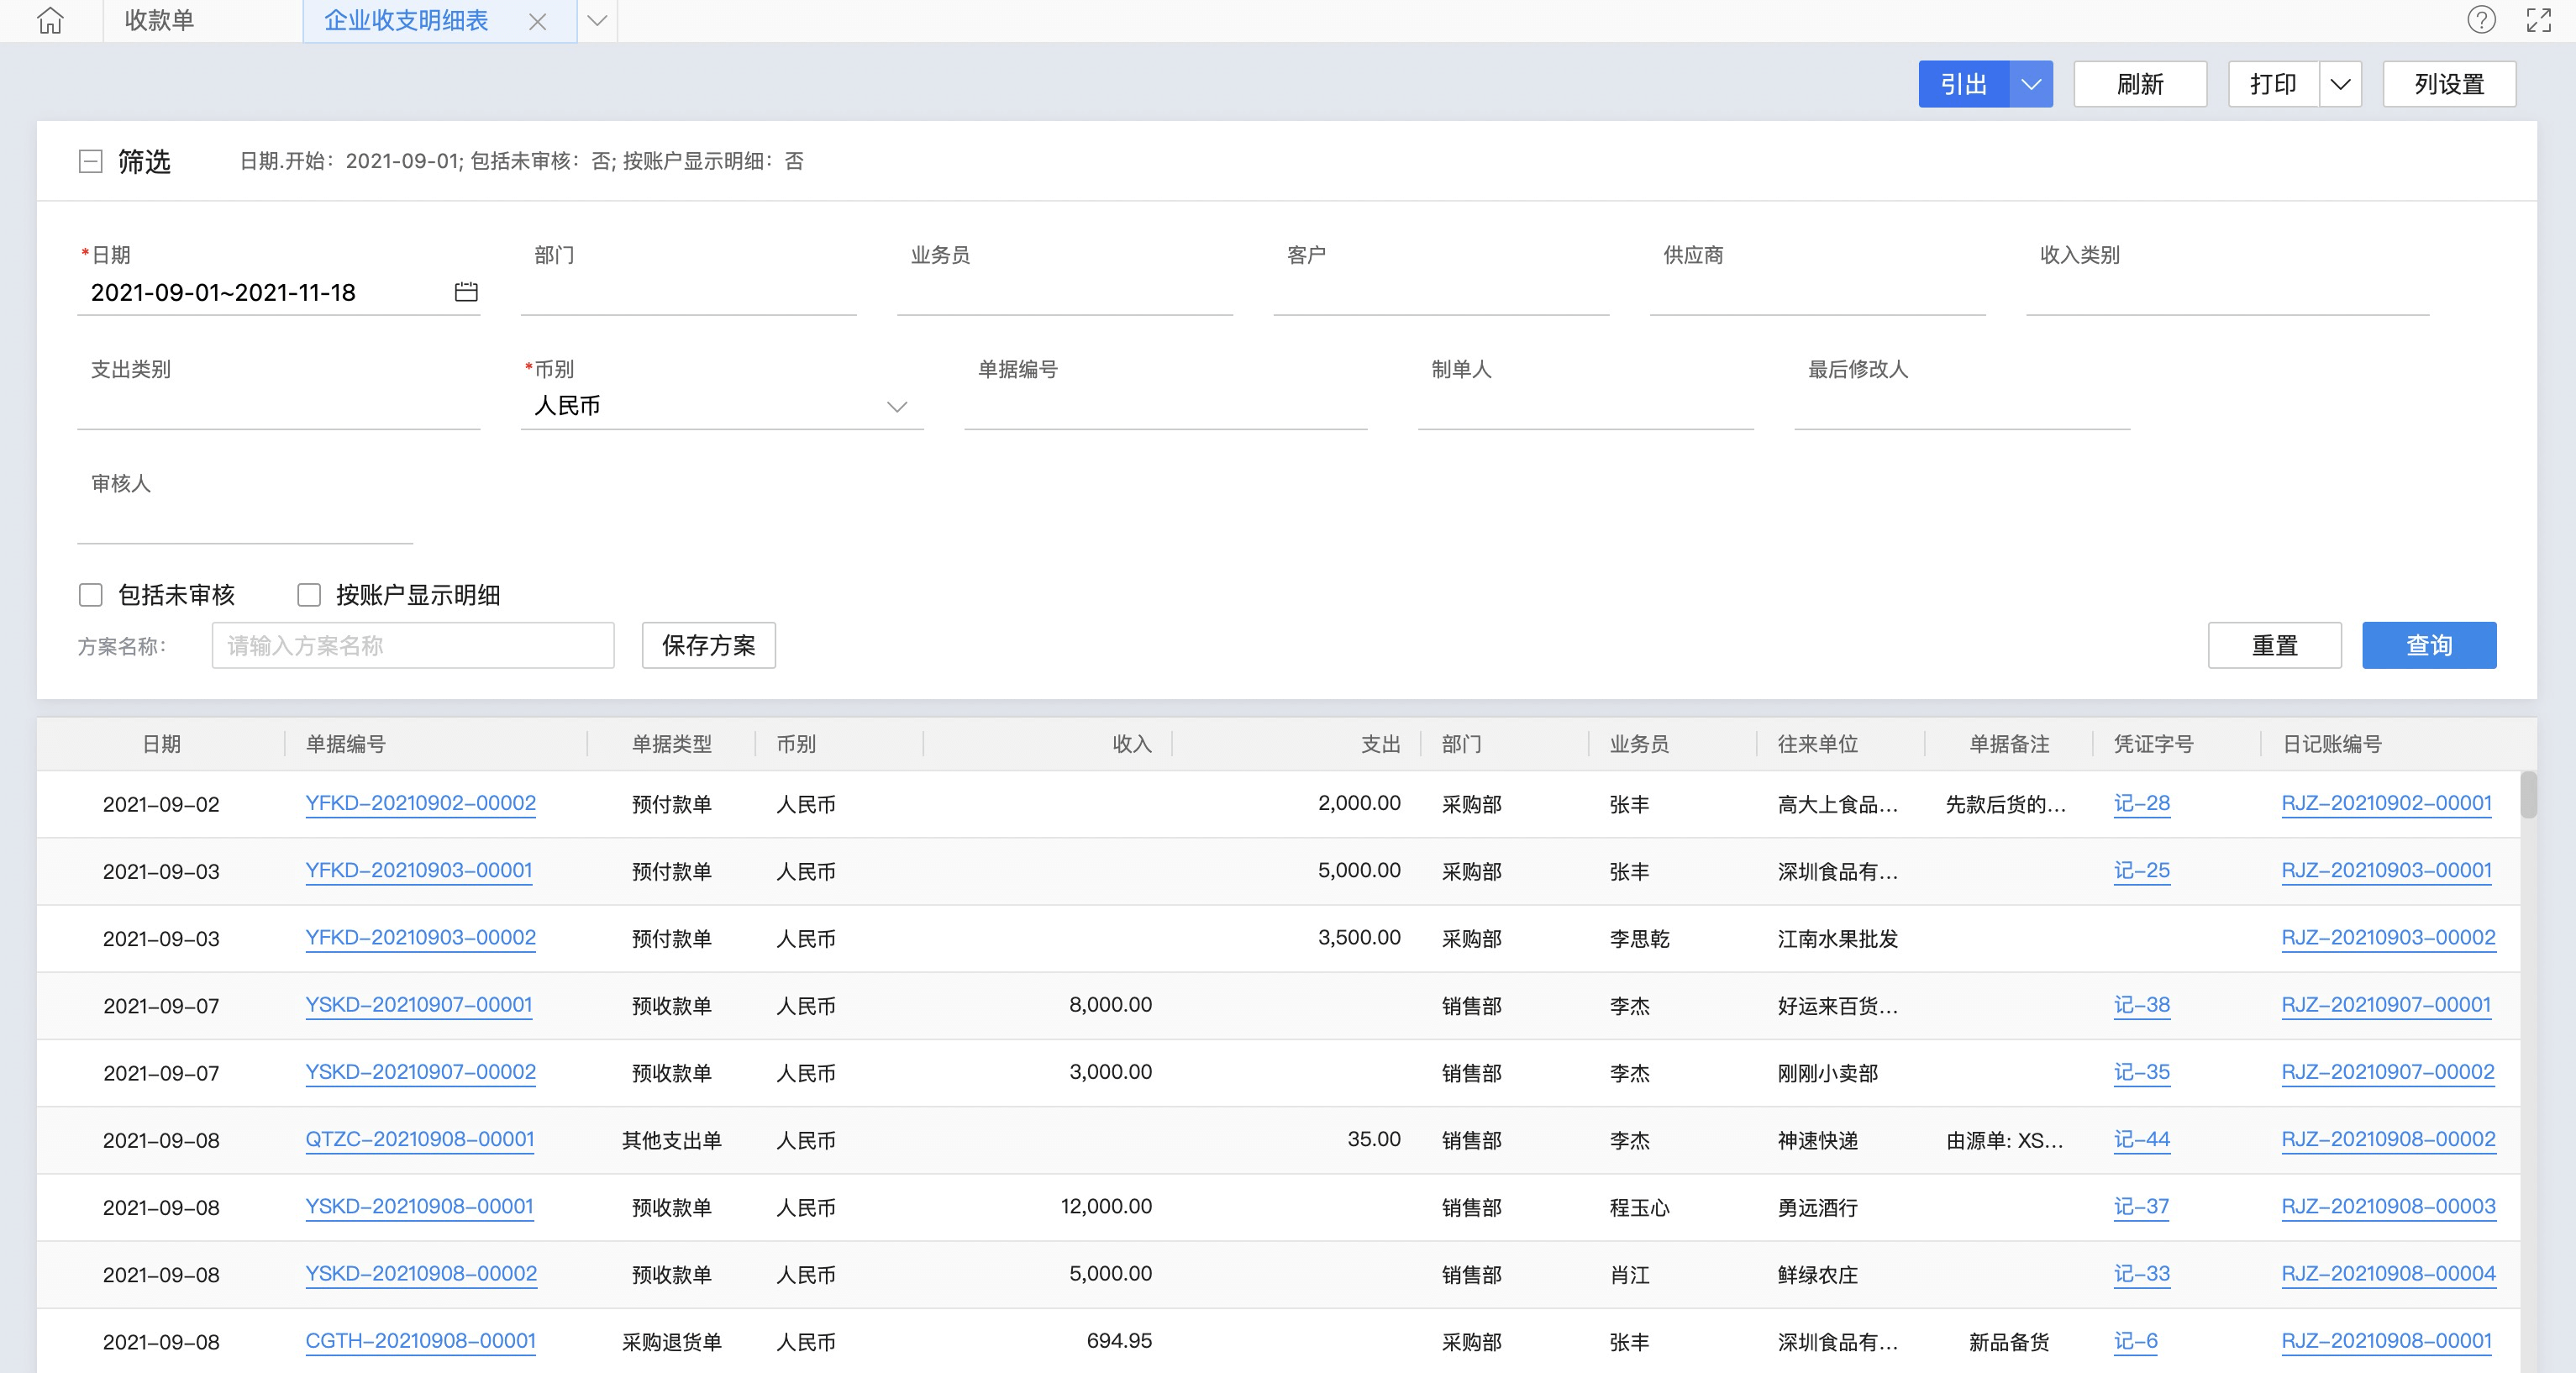Open document QTZC-20210908-00001
This screenshot has width=2576, height=1373.
(419, 1139)
